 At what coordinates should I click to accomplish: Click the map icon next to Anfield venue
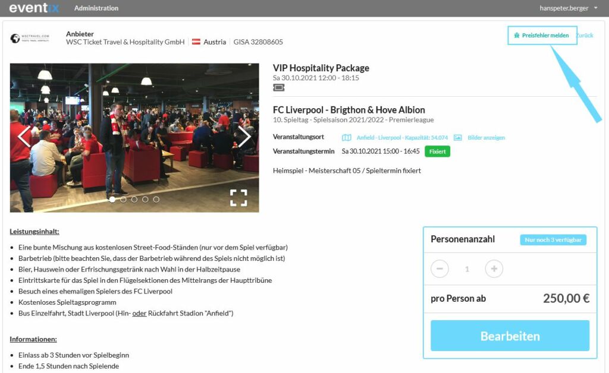tap(347, 138)
